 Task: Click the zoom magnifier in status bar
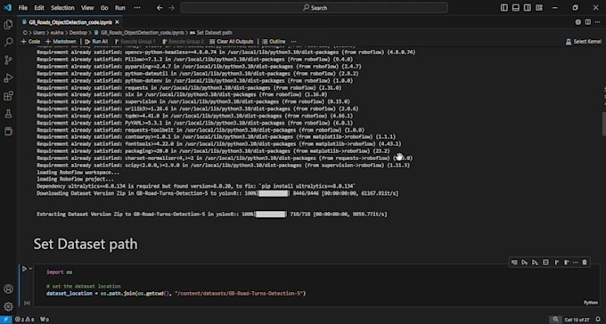click(x=555, y=320)
